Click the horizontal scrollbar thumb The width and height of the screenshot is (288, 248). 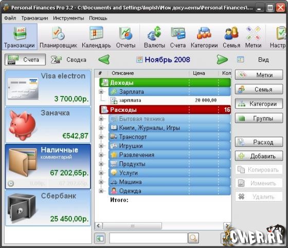pos(132,226)
